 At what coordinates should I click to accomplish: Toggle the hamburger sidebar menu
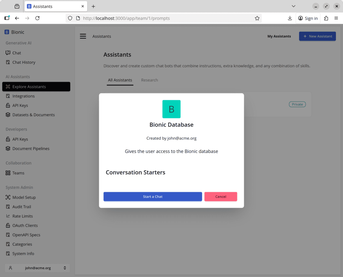click(x=83, y=36)
